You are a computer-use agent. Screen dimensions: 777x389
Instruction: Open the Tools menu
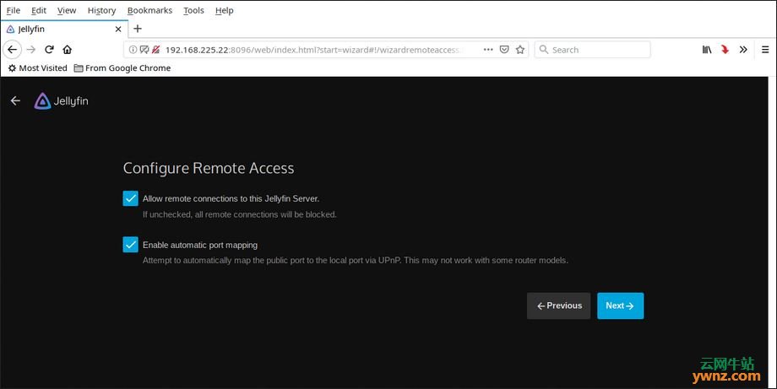click(193, 10)
